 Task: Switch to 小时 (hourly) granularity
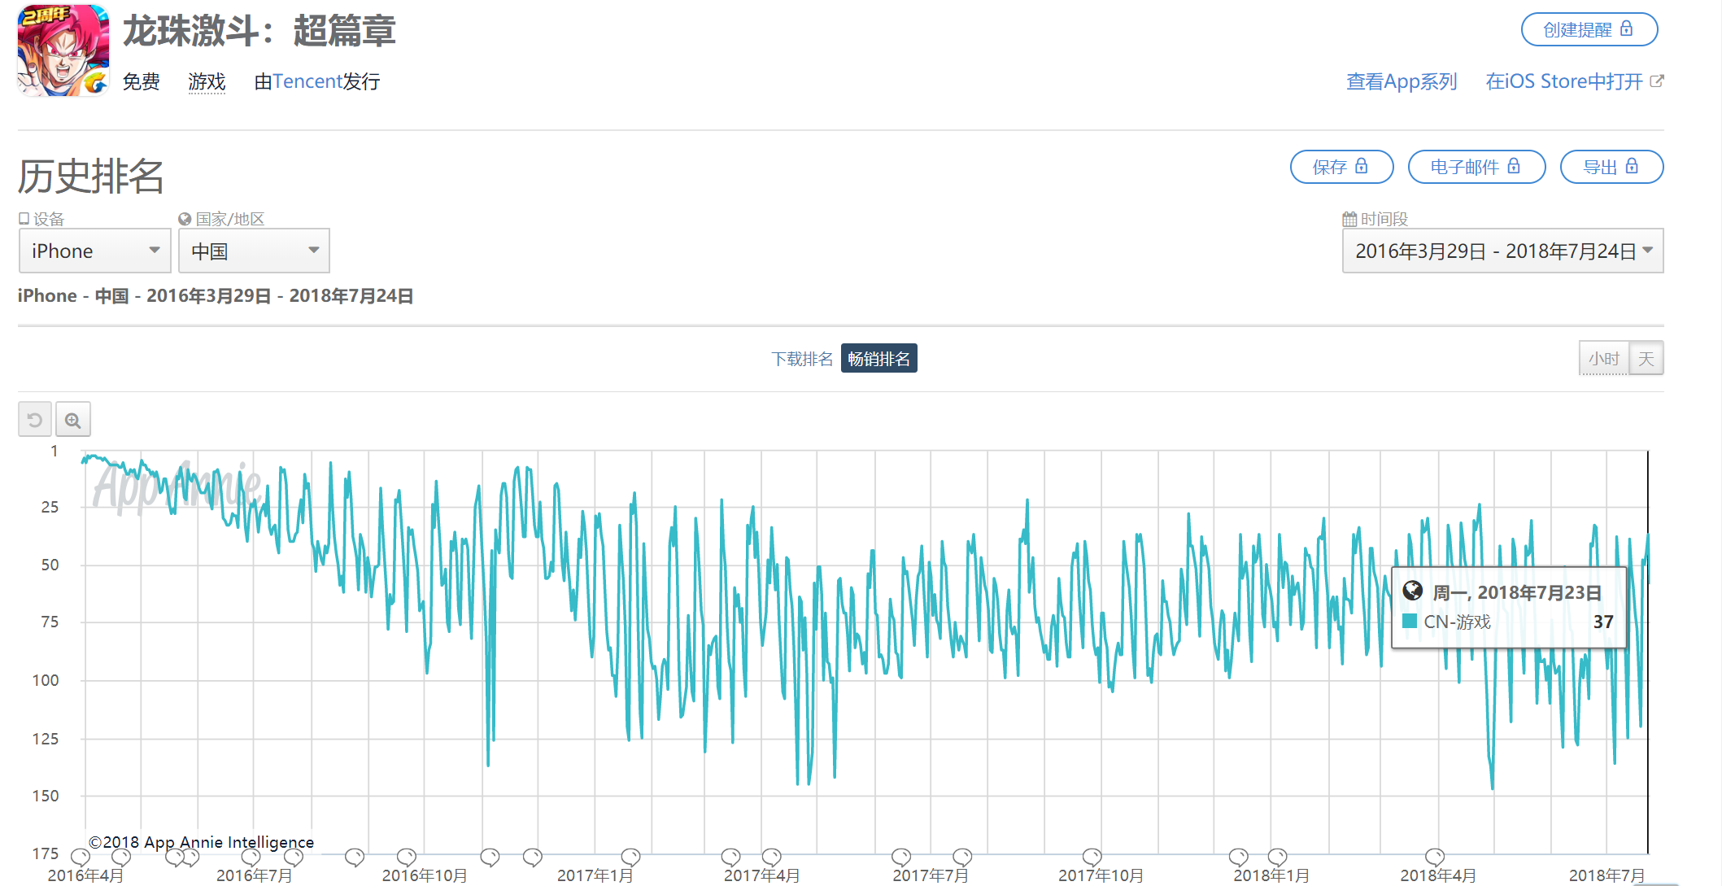click(x=1604, y=359)
